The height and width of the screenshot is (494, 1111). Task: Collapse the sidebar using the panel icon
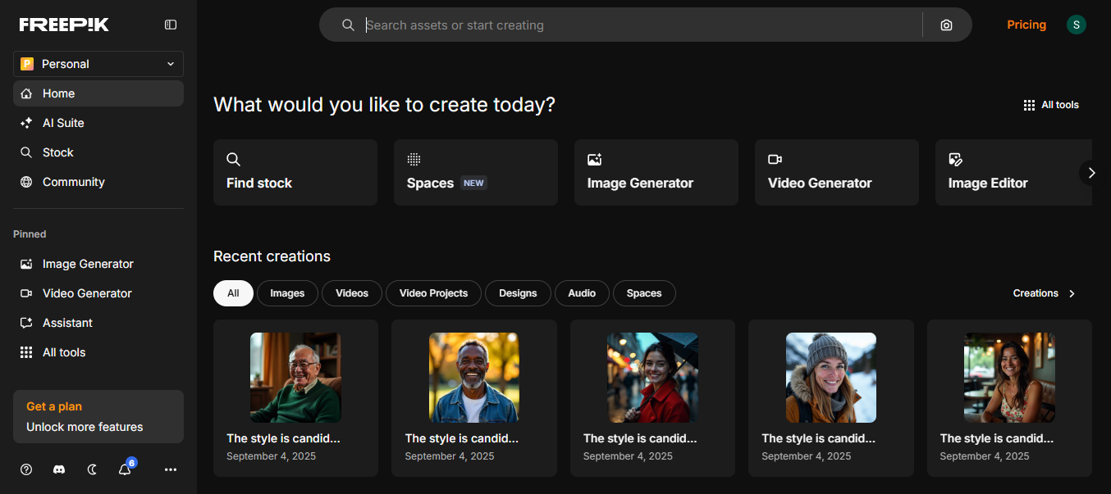pyautogui.click(x=171, y=25)
